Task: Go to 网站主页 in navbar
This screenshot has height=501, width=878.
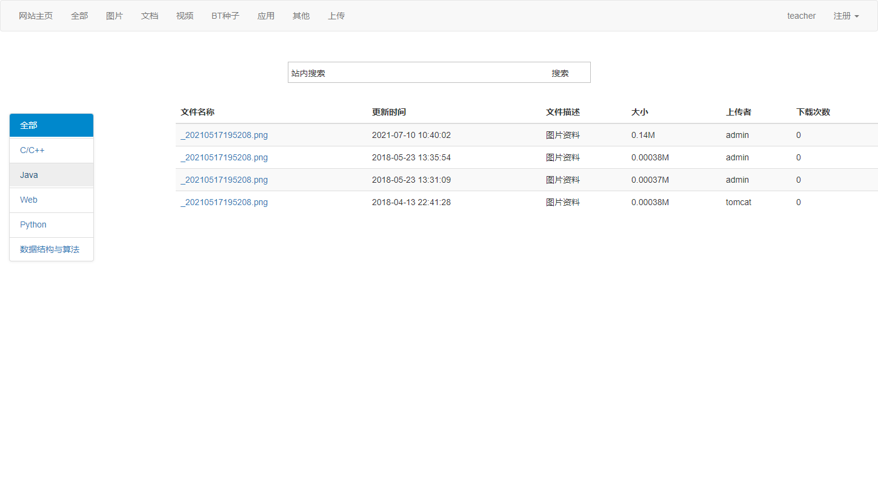Action: pos(36,16)
